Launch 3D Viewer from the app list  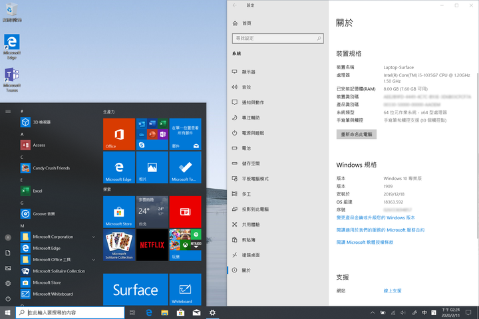58,122
